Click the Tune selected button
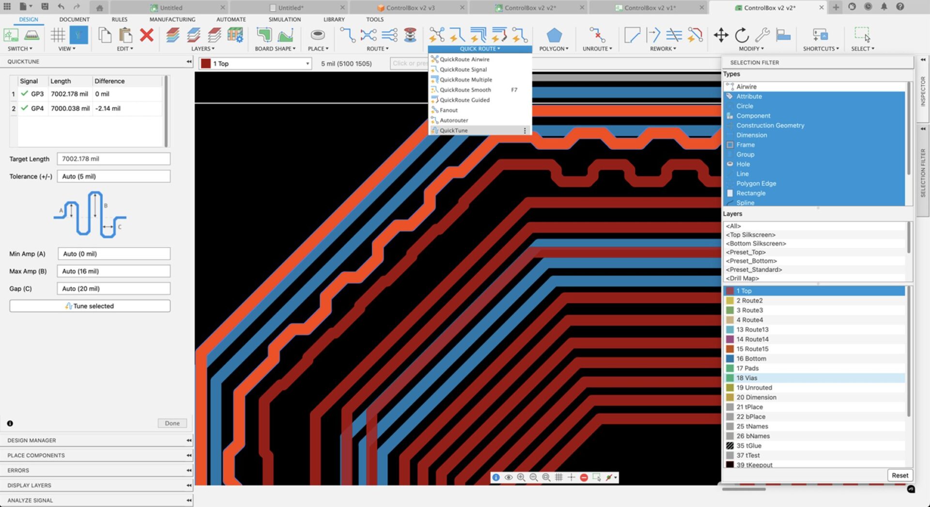Screen dimensions: 930x507 coord(90,306)
